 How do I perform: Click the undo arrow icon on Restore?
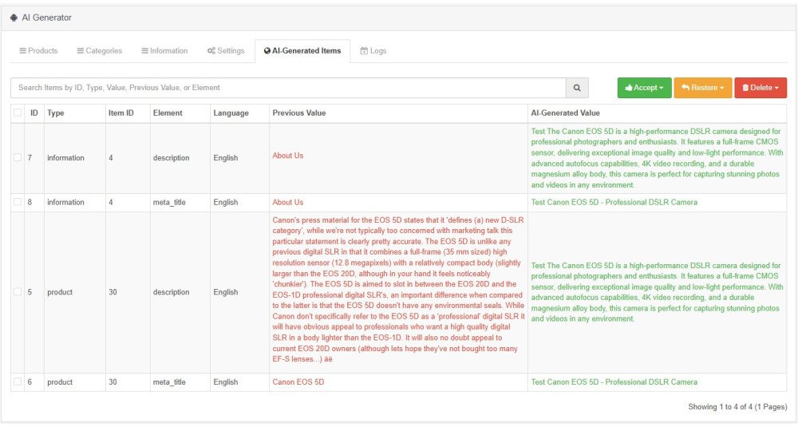pyautogui.click(x=685, y=88)
